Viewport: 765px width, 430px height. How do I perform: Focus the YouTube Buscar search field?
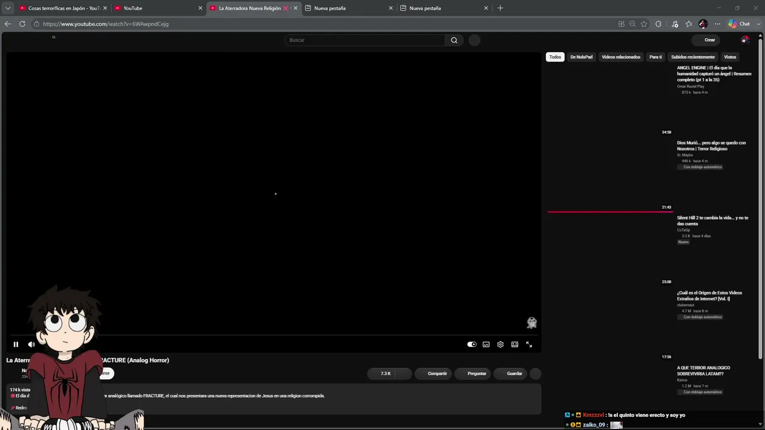(x=365, y=40)
